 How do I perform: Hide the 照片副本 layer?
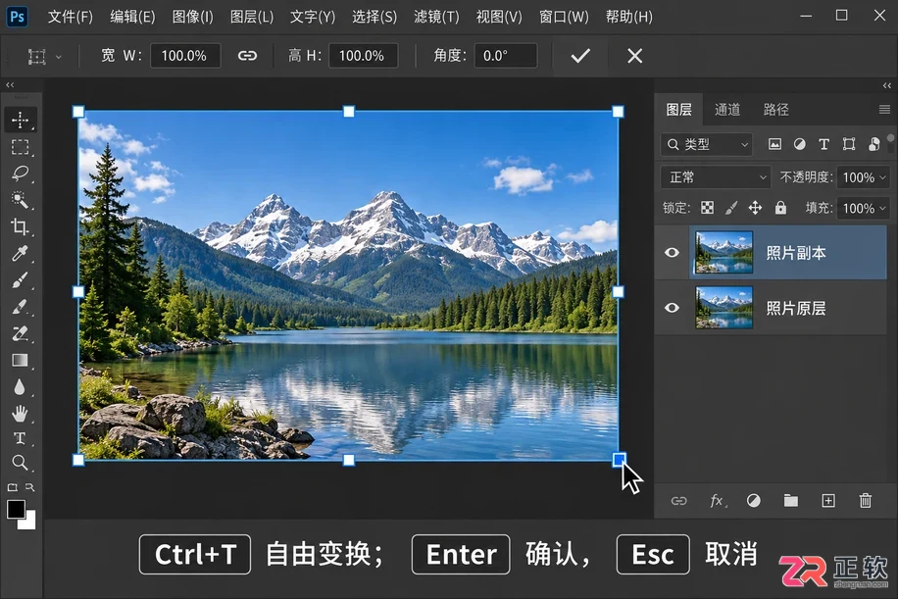pyautogui.click(x=672, y=253)
